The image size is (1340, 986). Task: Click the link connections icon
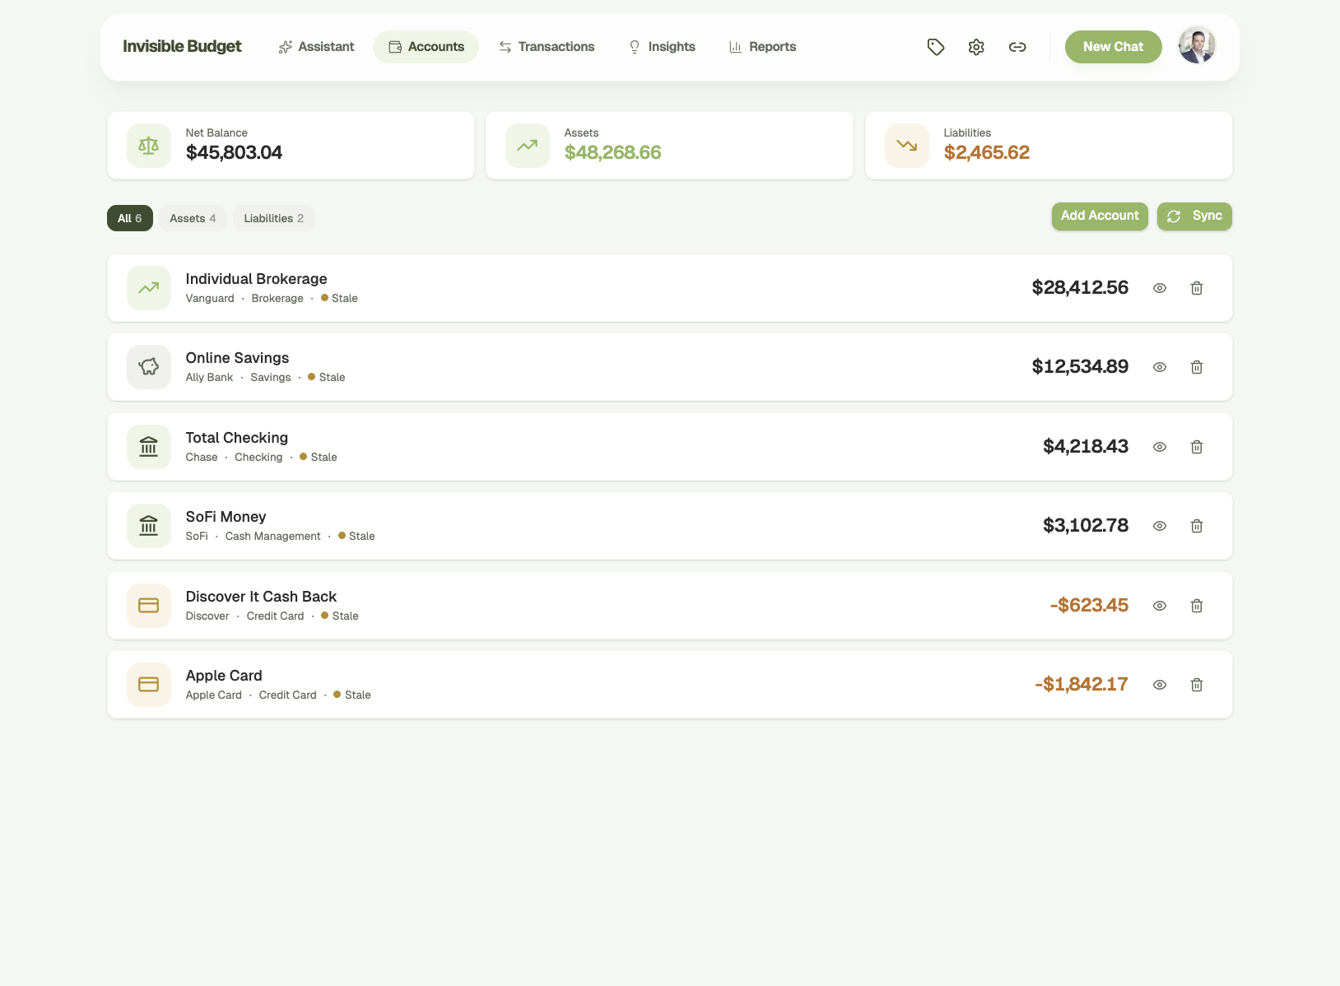[x=1017, y=47]
